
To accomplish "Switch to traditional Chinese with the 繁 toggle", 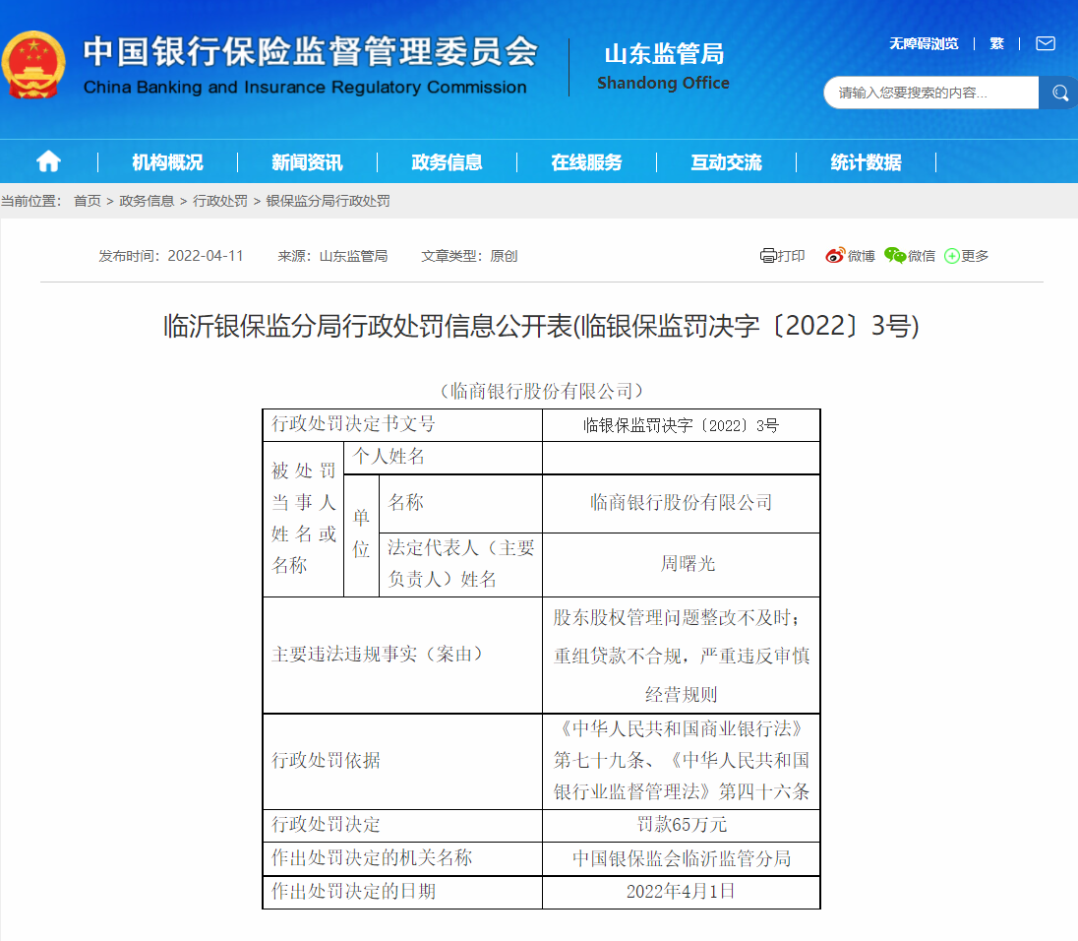I will click(x=996, y=43).
